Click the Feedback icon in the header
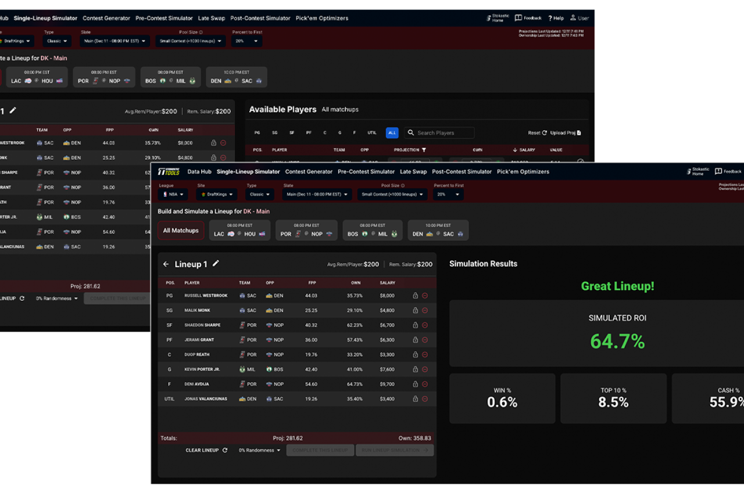This screenshot has height=496, width=744. coord(519,17)
